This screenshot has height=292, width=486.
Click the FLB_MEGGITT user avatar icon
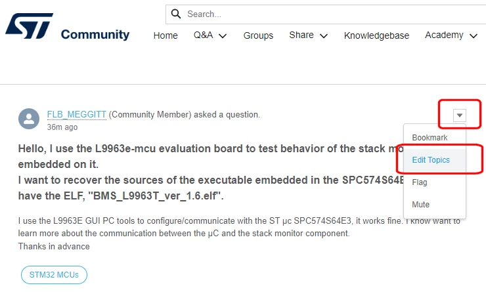[29, 119]
